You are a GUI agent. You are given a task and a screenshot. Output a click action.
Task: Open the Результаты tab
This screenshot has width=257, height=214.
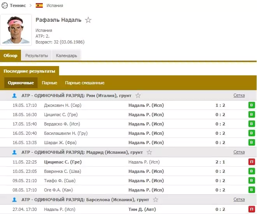(37, 56)
